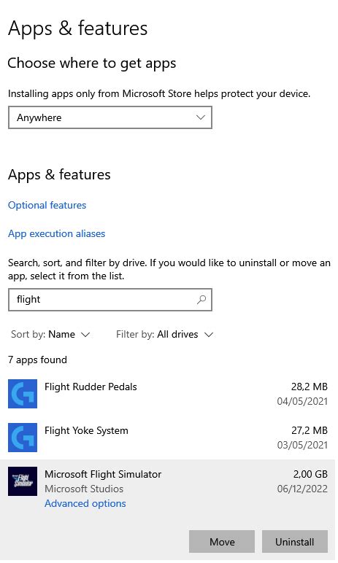Open the App execution aliases link
The height and width of the screenshot is (563, 338).
tap(56, 234)
